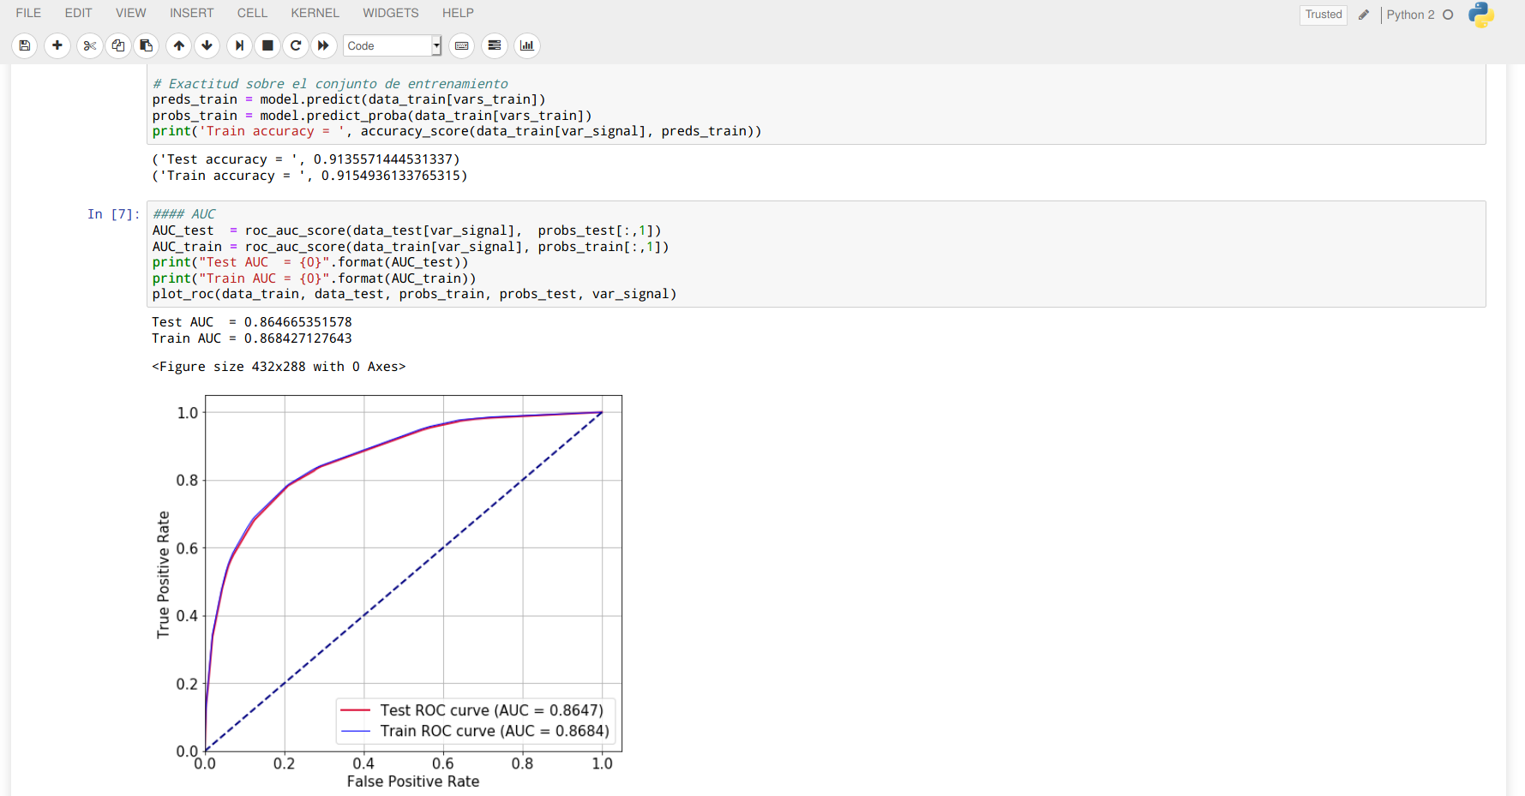Copy the selected cell
Viewport: 1525px width, 796px height.
118,45
